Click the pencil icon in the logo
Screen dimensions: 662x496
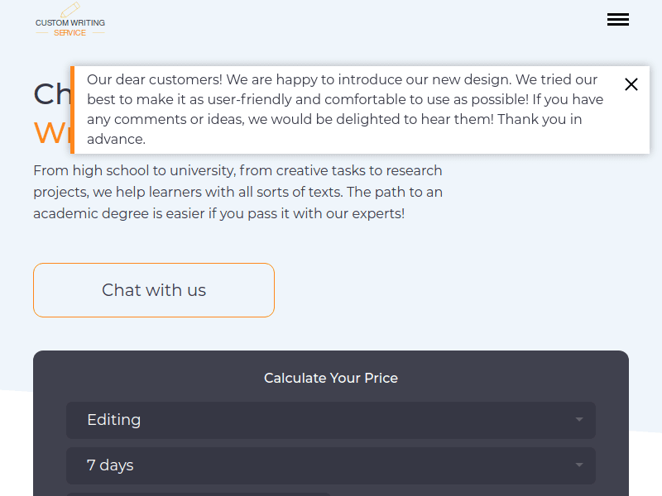click(x=70, y=9)
